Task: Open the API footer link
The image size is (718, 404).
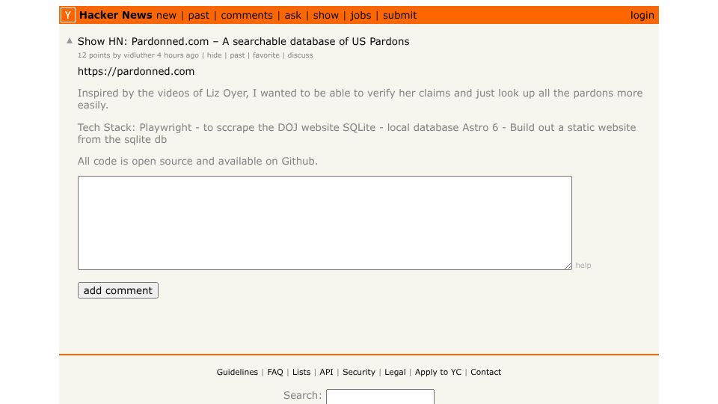Action: (327, 372)
